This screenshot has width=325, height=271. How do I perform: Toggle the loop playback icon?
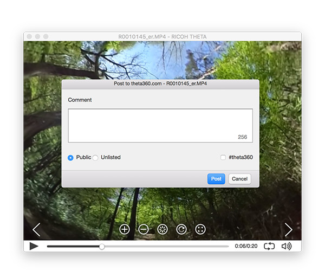[269, 246]
